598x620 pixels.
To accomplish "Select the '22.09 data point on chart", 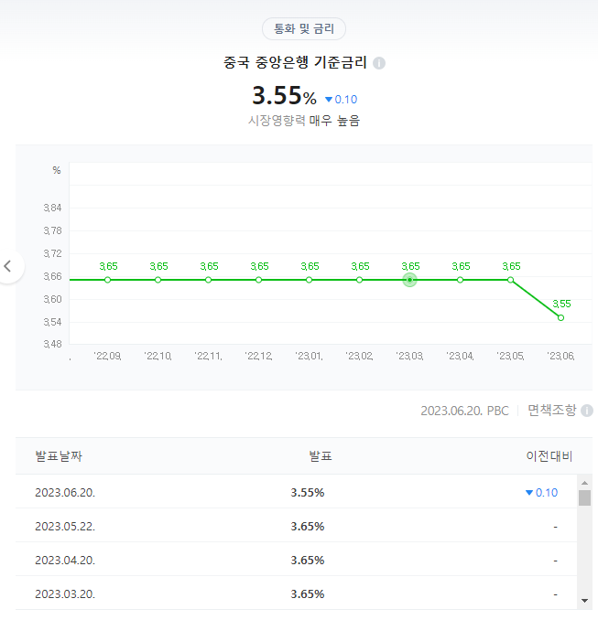I will click(x=107, y=280).
